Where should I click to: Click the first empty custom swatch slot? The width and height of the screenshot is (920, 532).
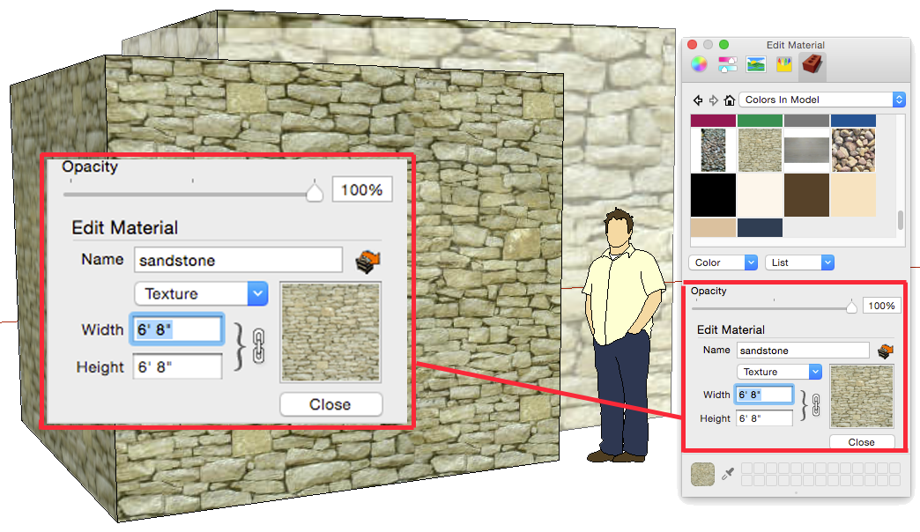[x=747, y=468]
